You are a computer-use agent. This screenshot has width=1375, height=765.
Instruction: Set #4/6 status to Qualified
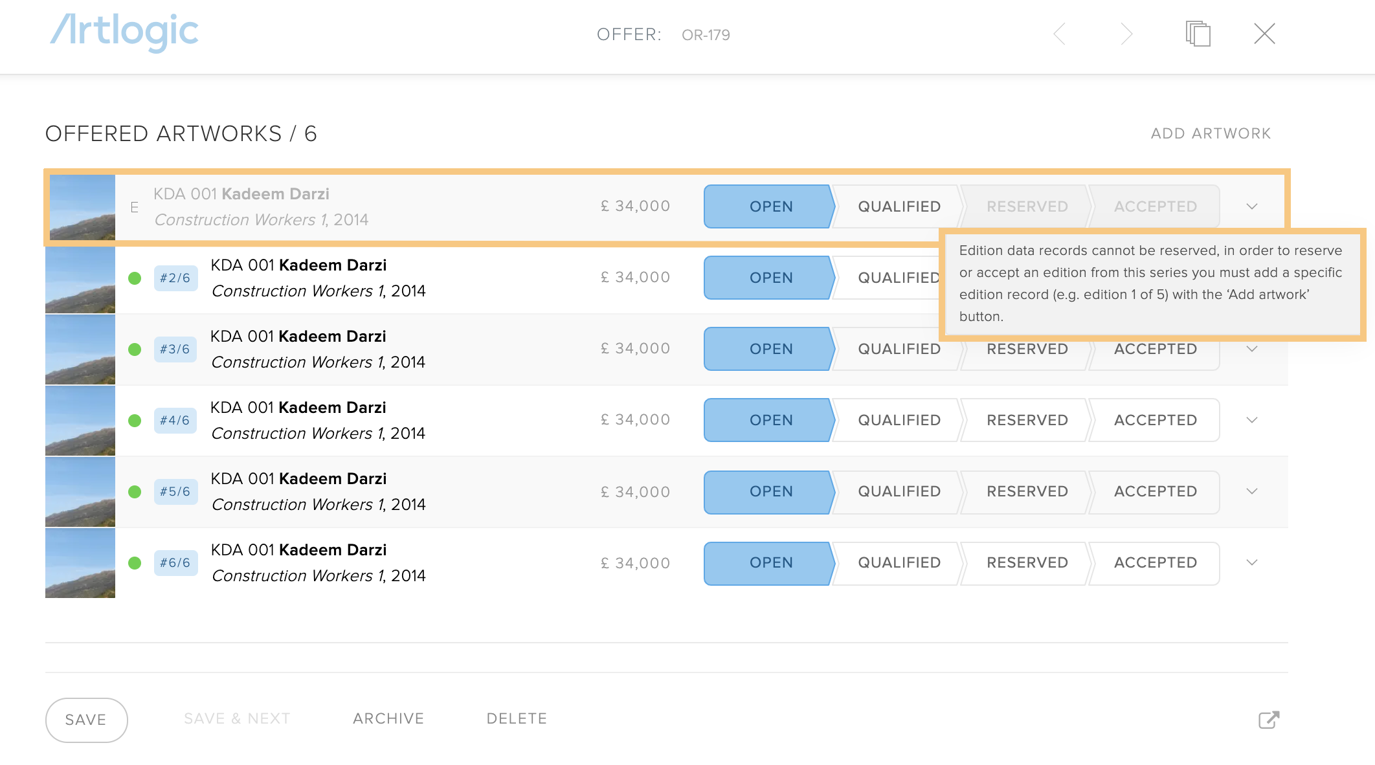tap(899, 420)
